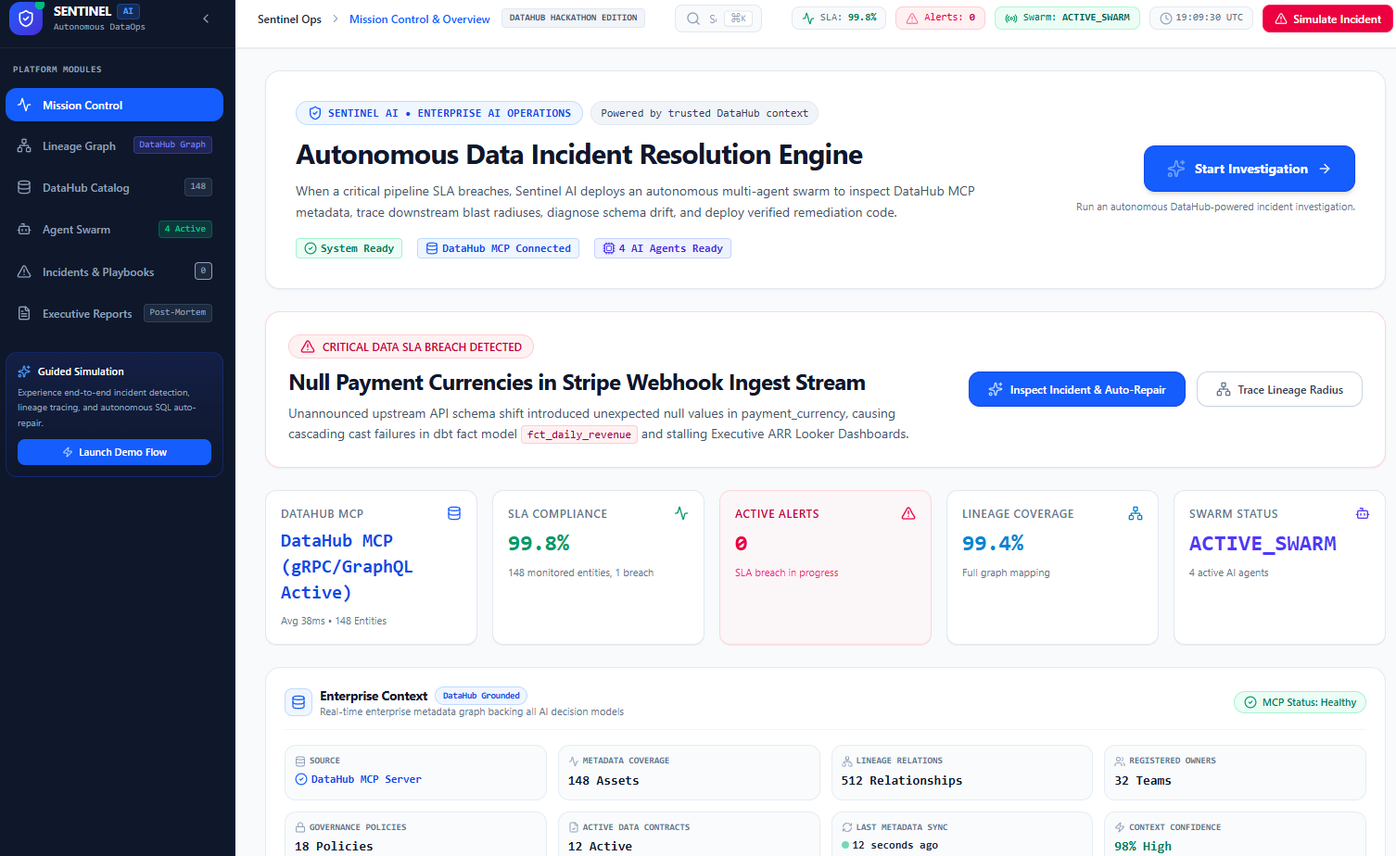Click the Executive Reports document icon
The image size is (1396, 856).
click(24, 313)
